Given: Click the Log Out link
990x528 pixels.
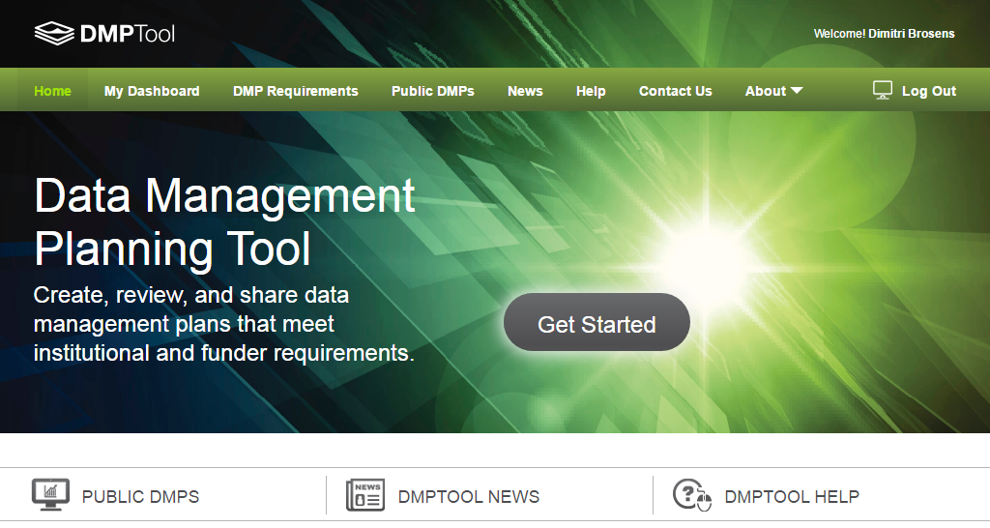Looking at the screenshot, I should click(x=929, y=91).
